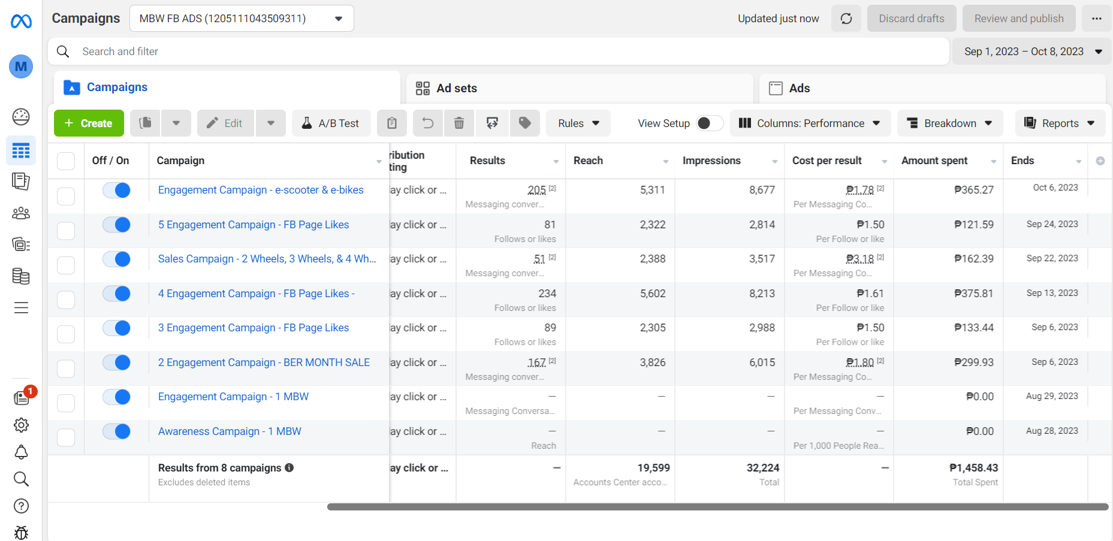Click the M account avatar
The width and height of the screenshot is (1113, 541).
pos(21,67)
